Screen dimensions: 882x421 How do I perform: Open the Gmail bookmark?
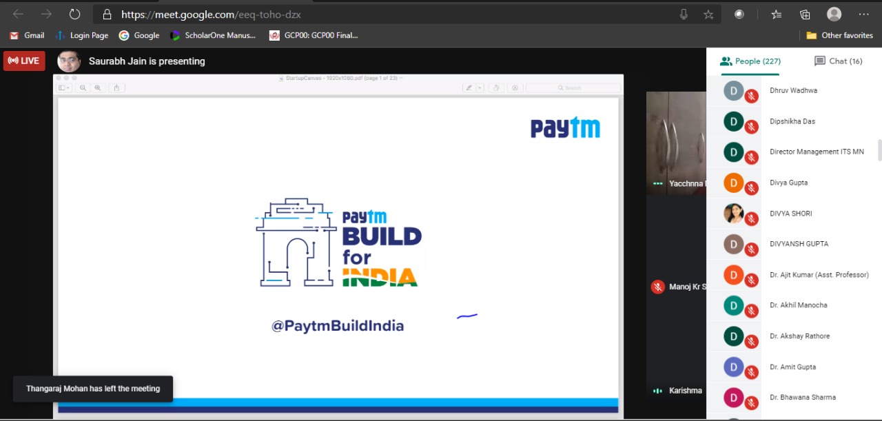coord(27,35)
